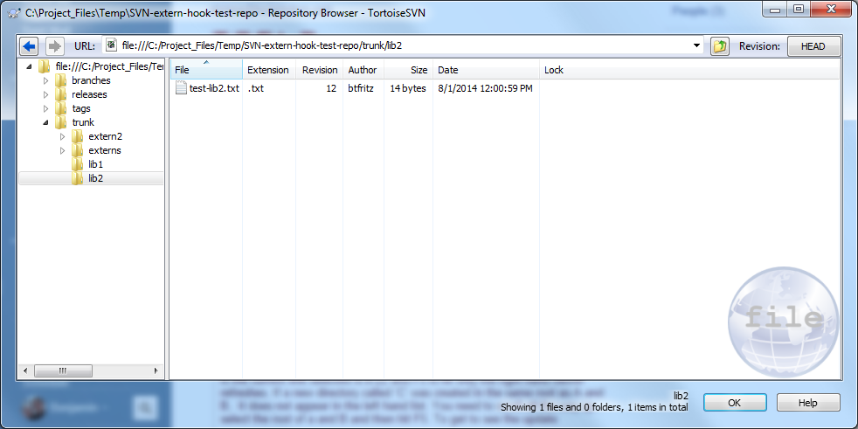
Task: Select the branches tree item
Action: tap(91, 80)
